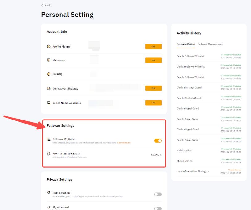
Task: Open the Edit Whitelist link
Action: click(124, 143)
